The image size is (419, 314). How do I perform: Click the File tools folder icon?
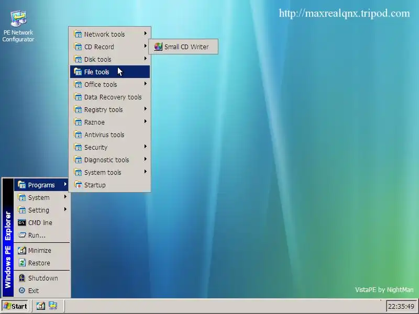(78, 72)
